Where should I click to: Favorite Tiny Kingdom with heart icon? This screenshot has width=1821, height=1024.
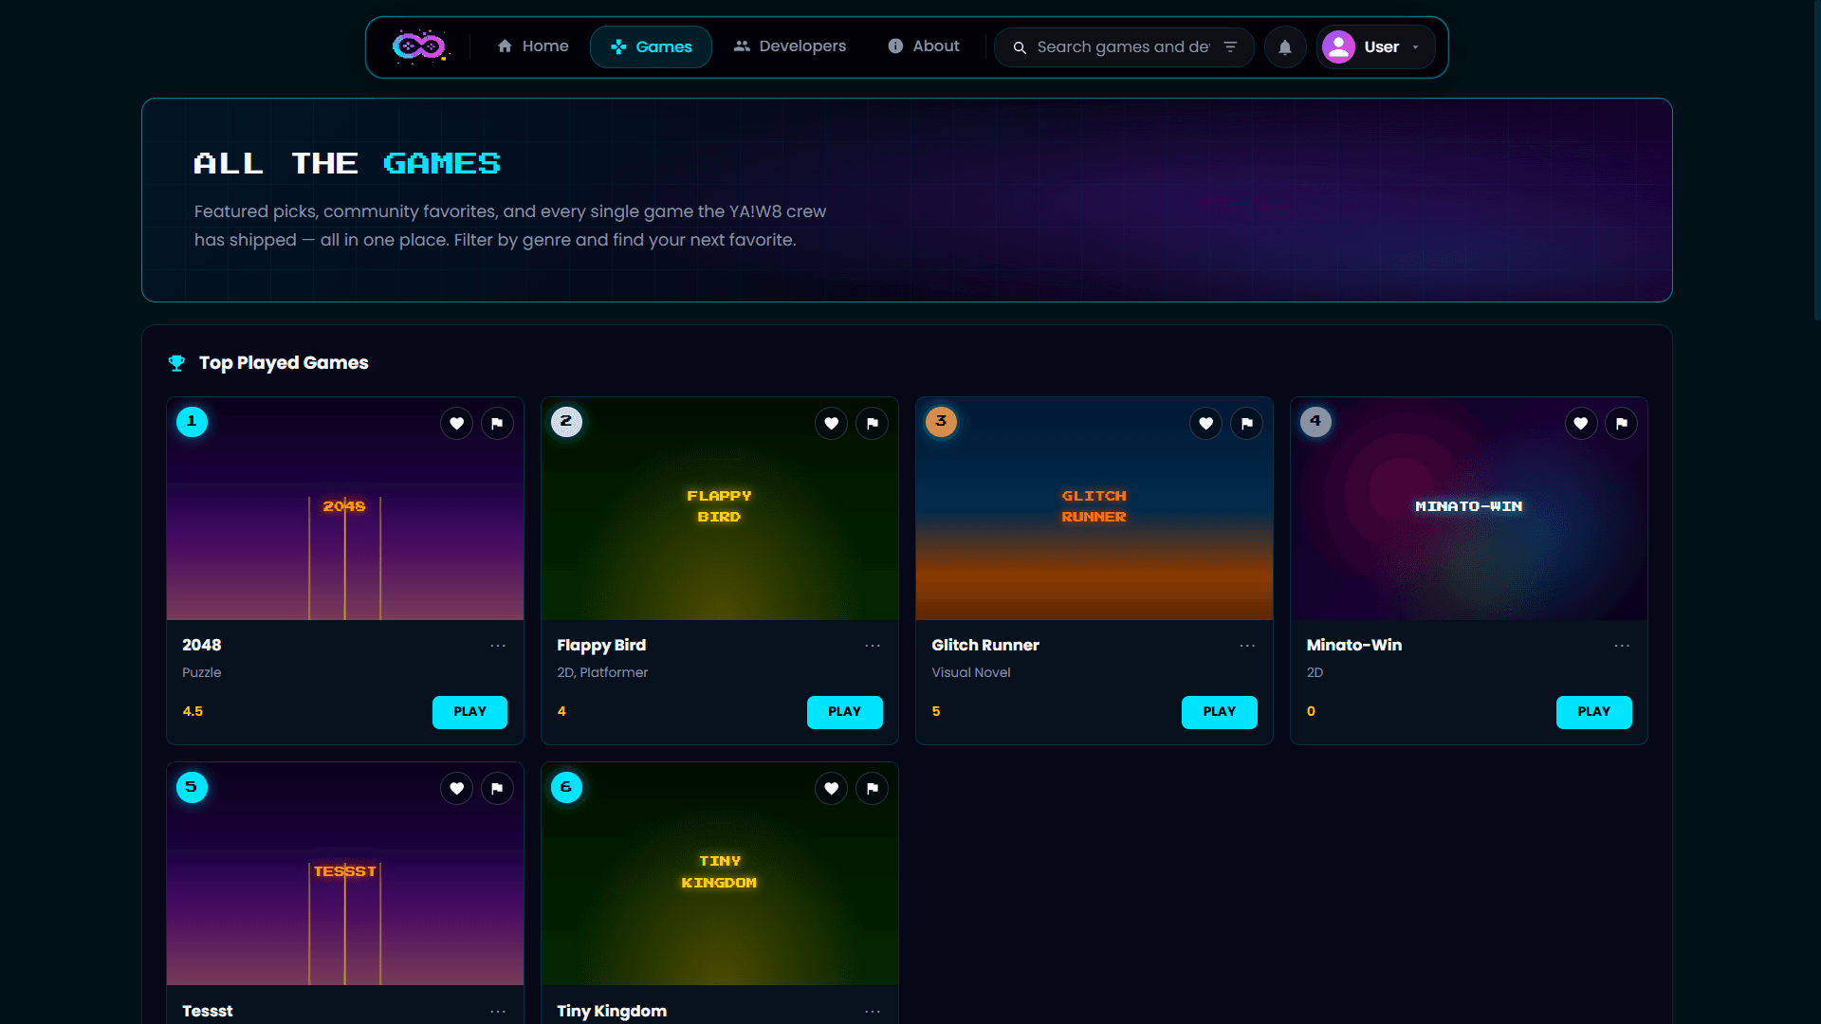[x=831, y=788]
